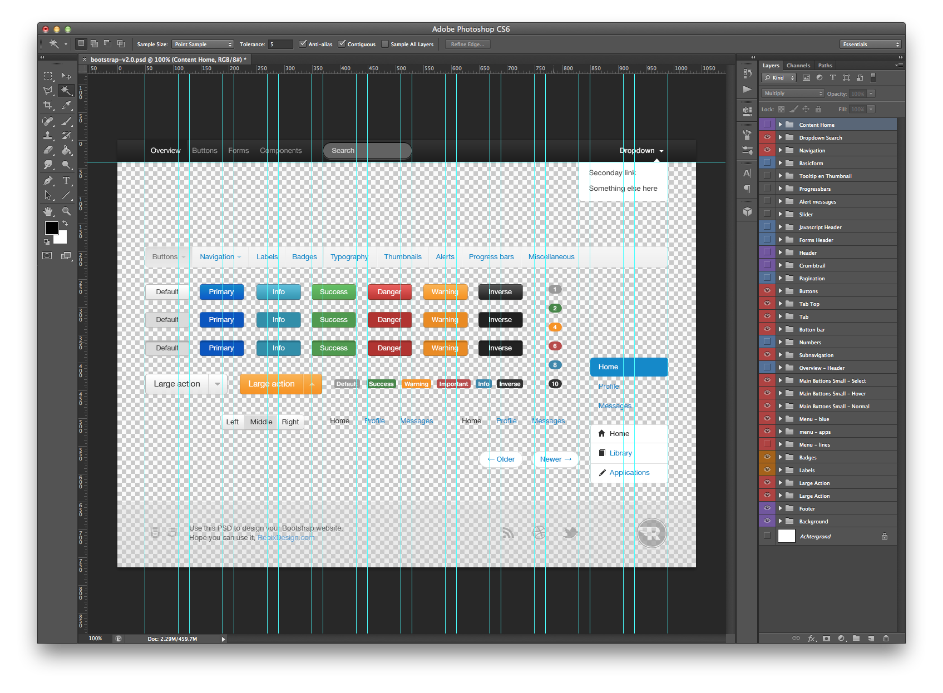This screenshot has height=693, width=943.
Task: Delete layer using trash icon
Action: click(886, 638)
